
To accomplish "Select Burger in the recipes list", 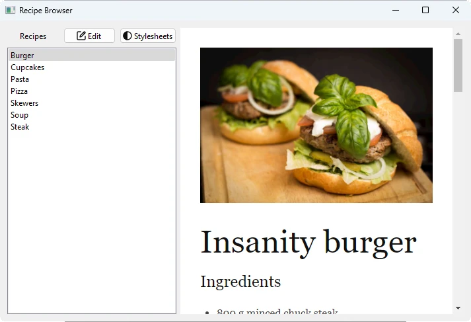I will click(22, 56).
